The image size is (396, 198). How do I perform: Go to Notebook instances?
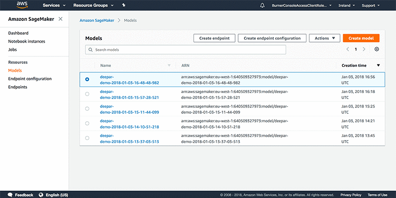(x=27, y=42)
